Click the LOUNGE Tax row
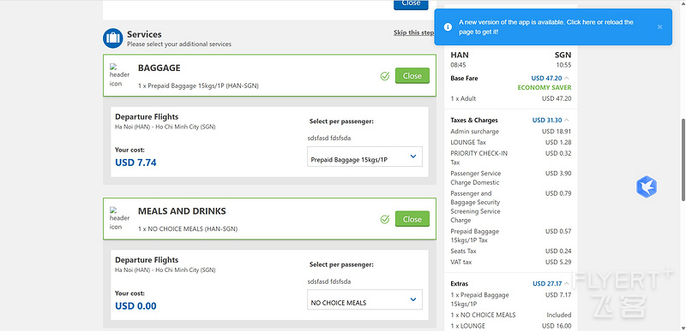686x331 pixels. click(511, 142)
